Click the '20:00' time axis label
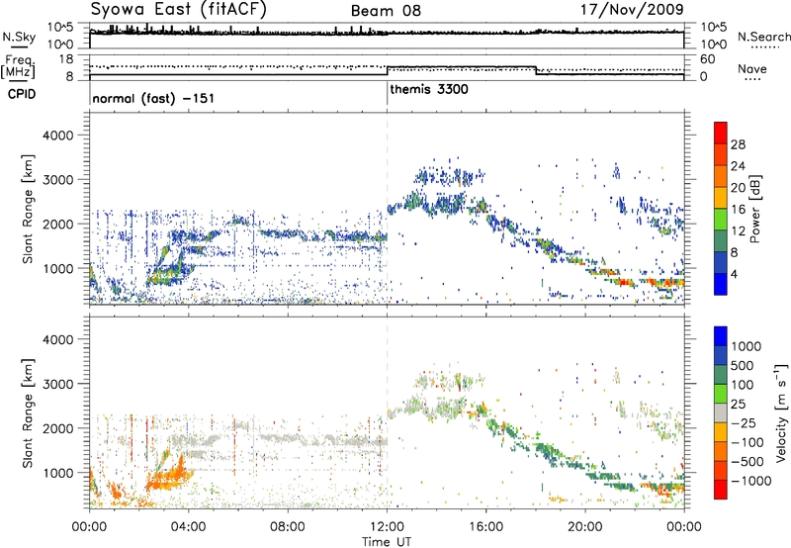This screenshot has width=791, height=548. [585, 527]
